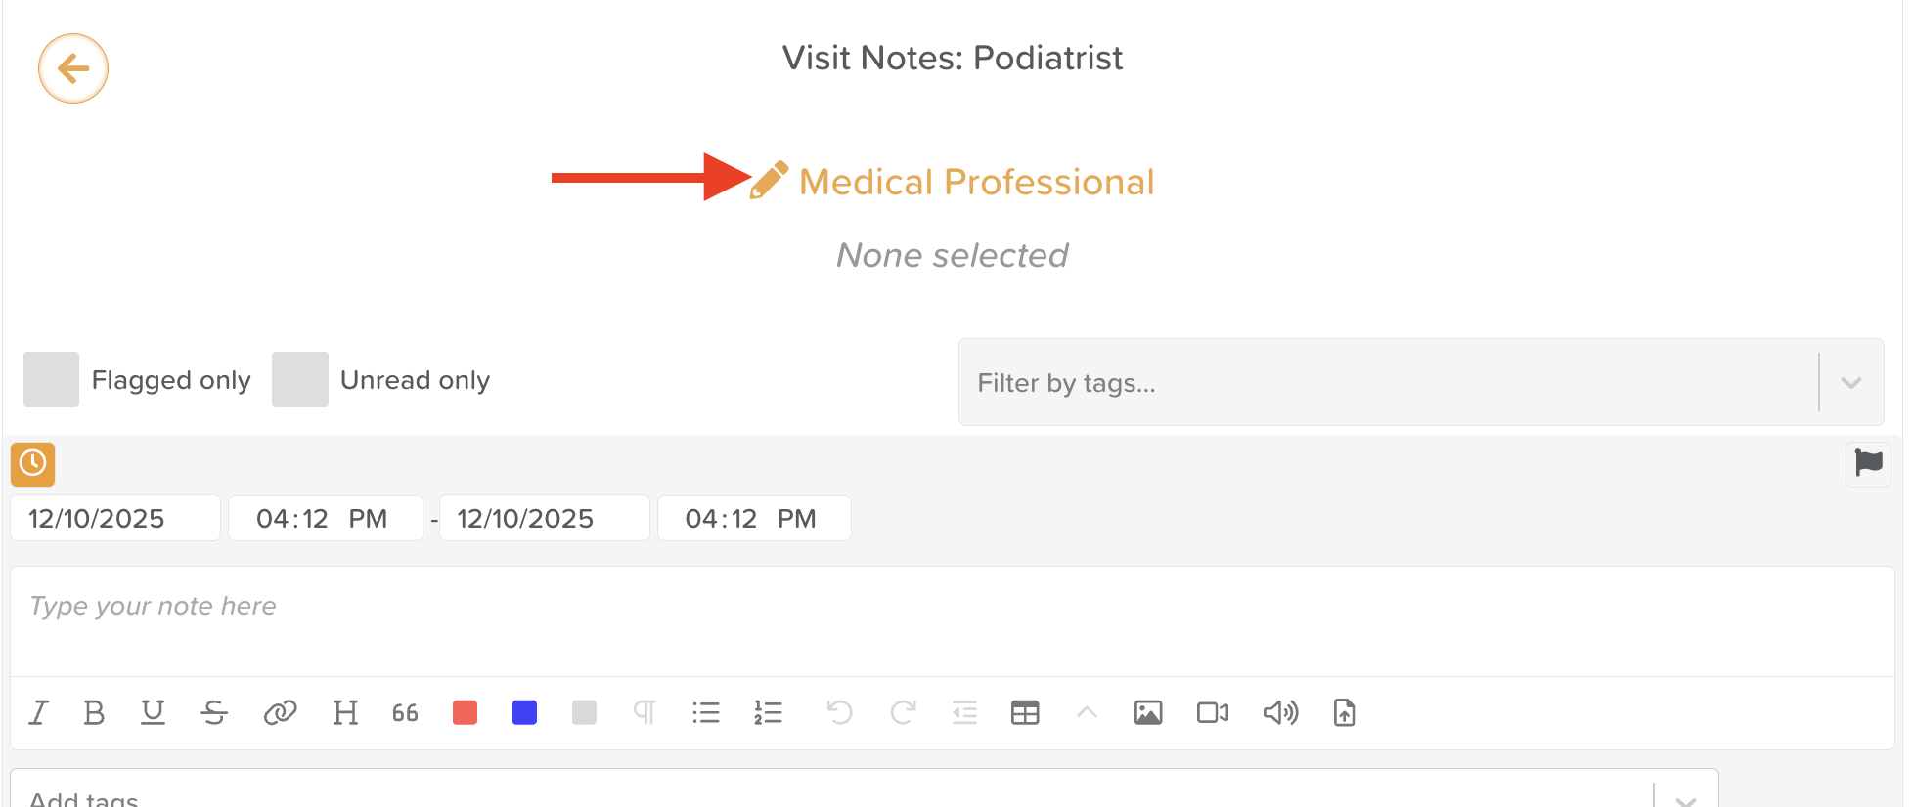Click the pencil edit icon beside Medical Professional

(769, 181)
